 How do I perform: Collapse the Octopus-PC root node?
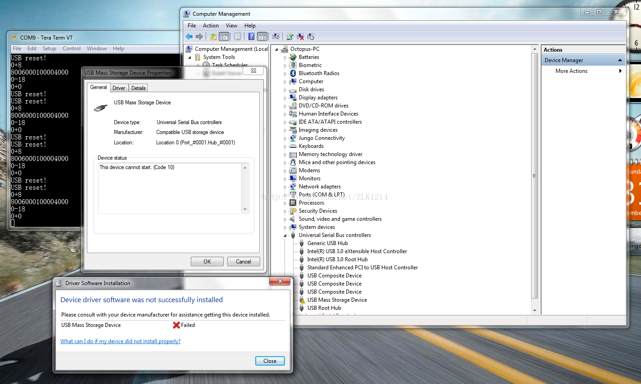(276, 49)
